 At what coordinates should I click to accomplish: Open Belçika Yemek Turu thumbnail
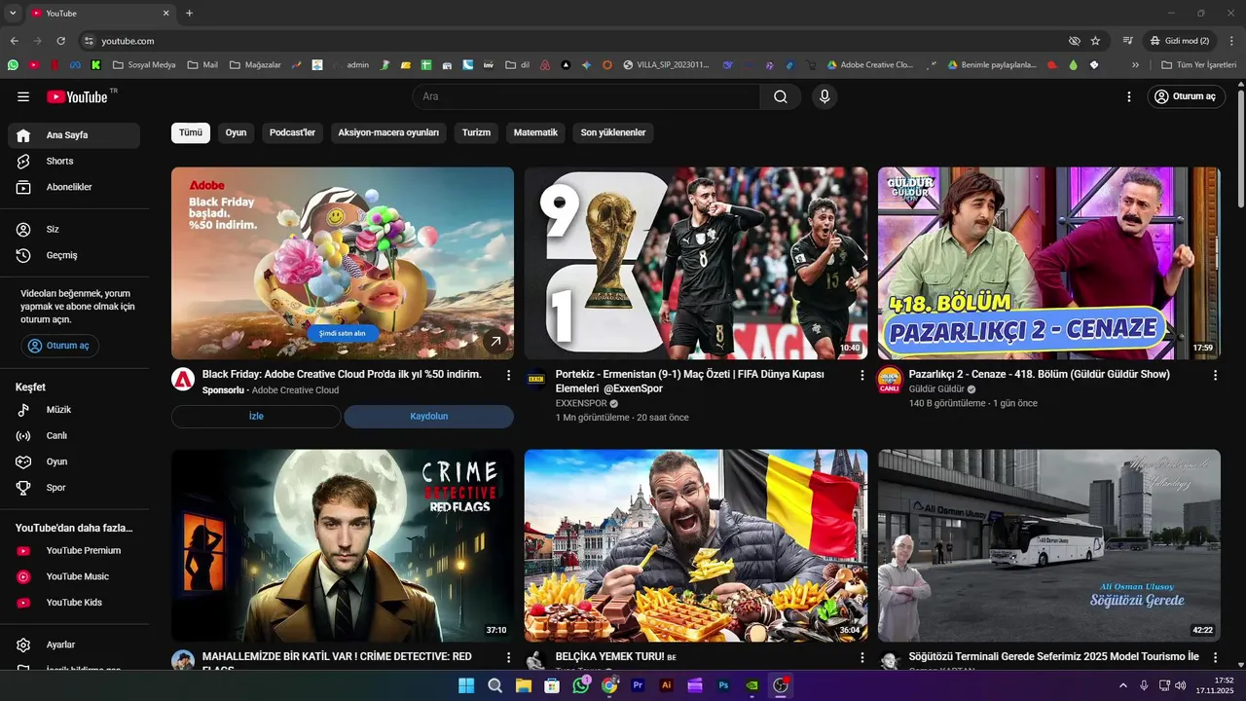click(x=696, y=545)
